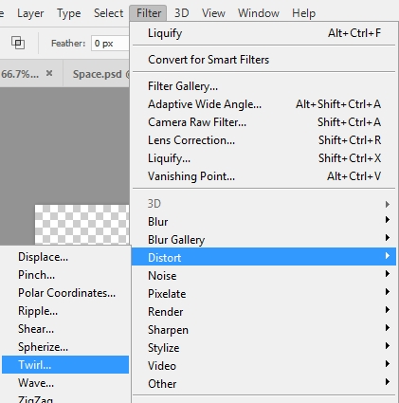Open the Window menu

pyautogui.click(x=259, y=13)
